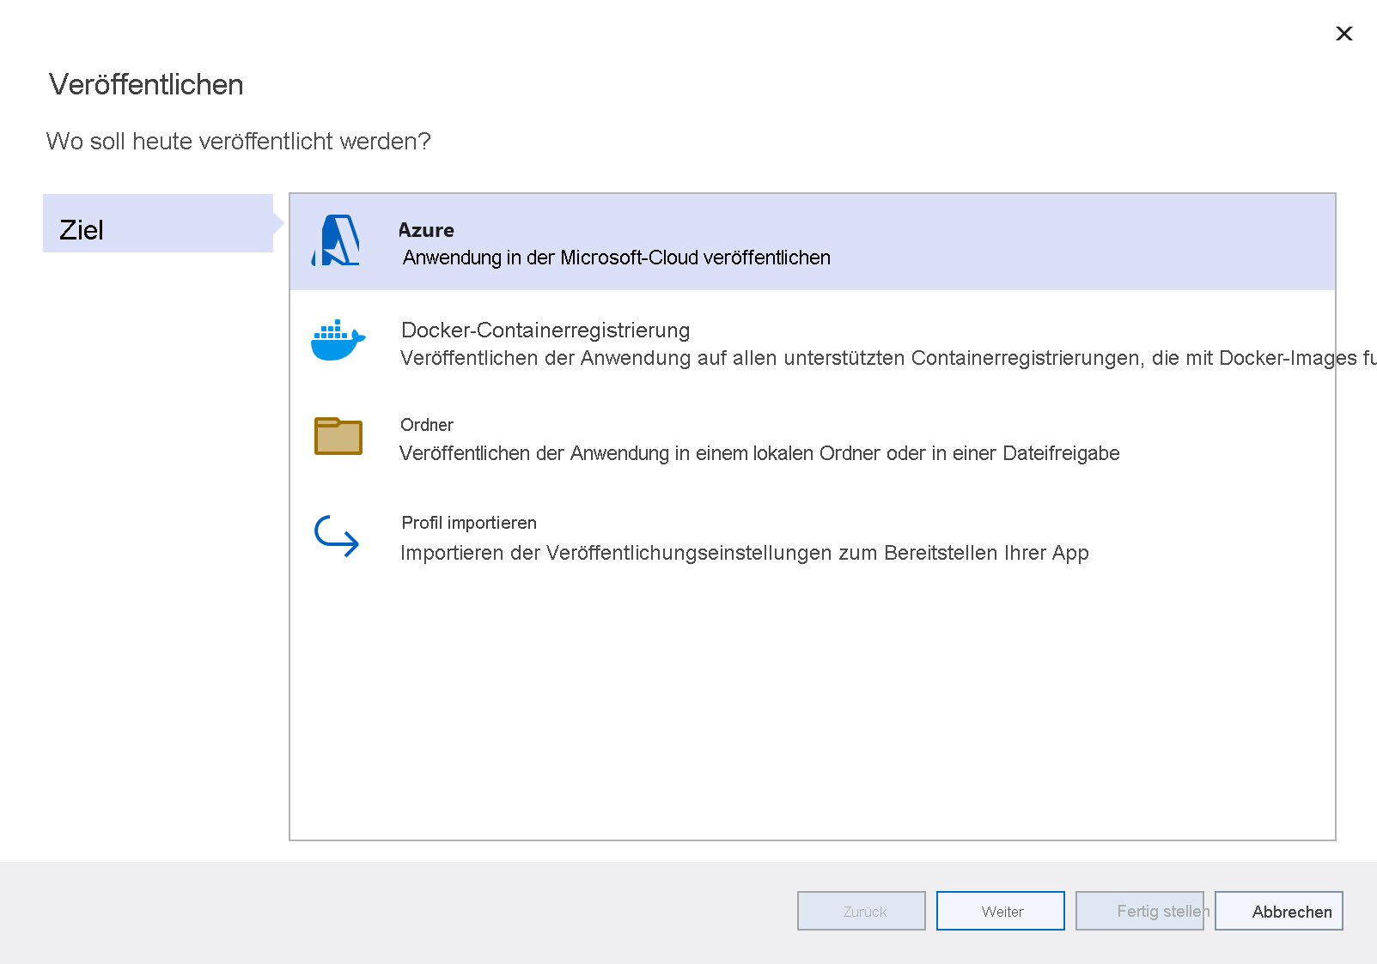Close the Veröffentlichen dialog
This screenshot has width=1377, height=964.
pyautogui.click(x=1344, y=33)
